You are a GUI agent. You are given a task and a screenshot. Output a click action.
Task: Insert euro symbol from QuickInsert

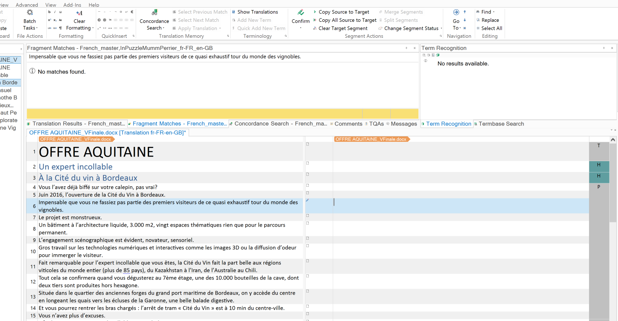point(132,12)
